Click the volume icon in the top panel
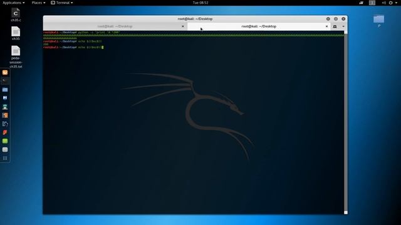 pyautogui.click(x=383, y=2)
